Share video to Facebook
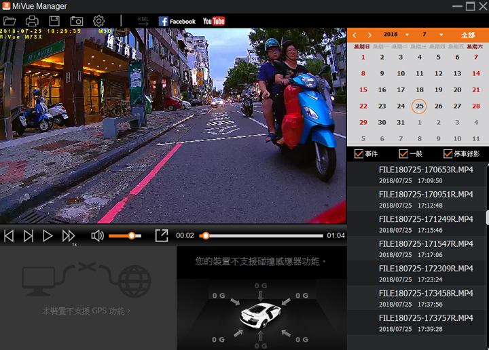This screenshot has height=350, width=489. pyautogui.click(x=177, y=21)
